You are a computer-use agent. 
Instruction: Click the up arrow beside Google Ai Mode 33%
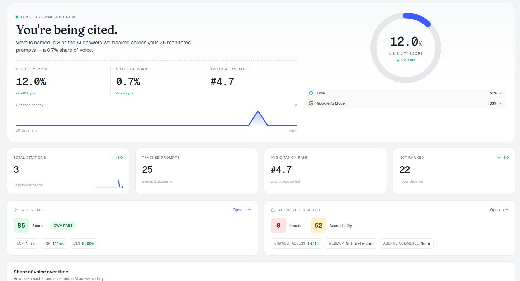(x=501, y=103)
